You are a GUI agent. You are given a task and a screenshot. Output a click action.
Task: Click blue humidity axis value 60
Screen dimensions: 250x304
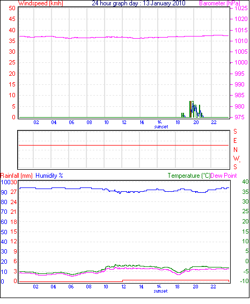pyautogui.click(x=4, y=222)
